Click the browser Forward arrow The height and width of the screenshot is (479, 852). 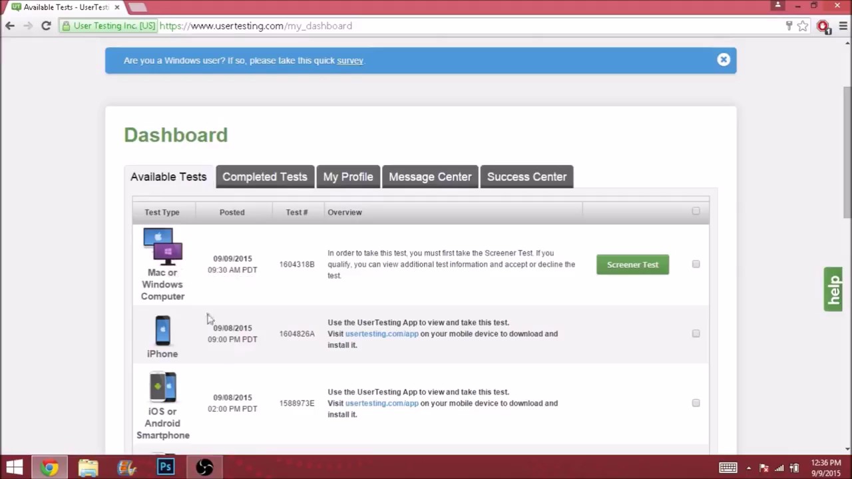[28, 26]
